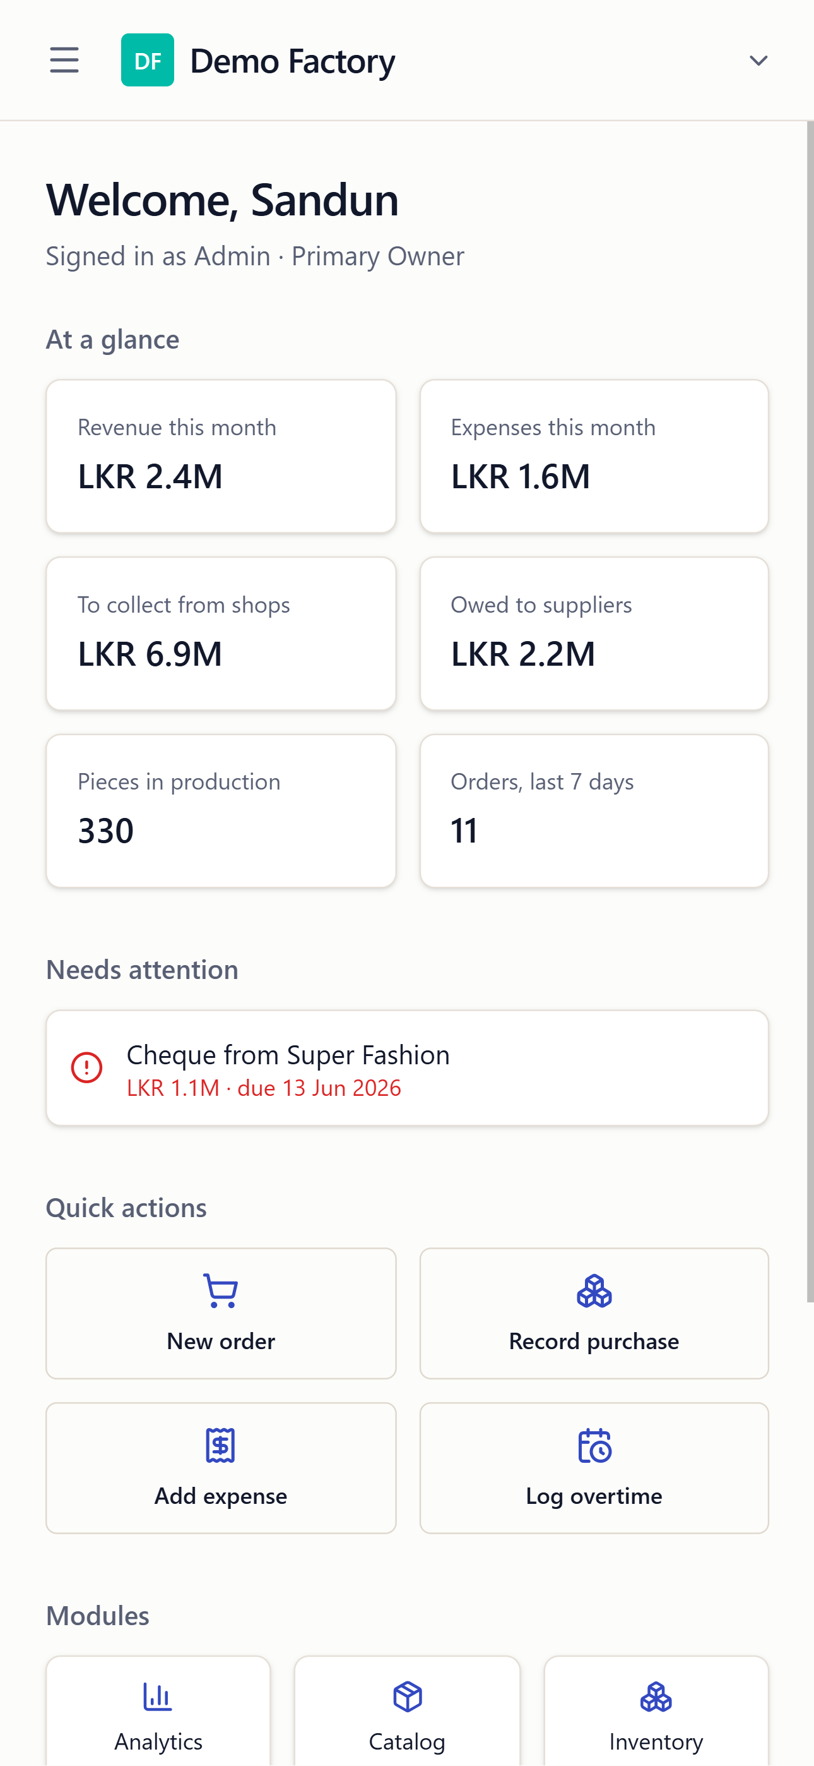
Task: Click the Welcome, Sandun heading
Action: 222,200
